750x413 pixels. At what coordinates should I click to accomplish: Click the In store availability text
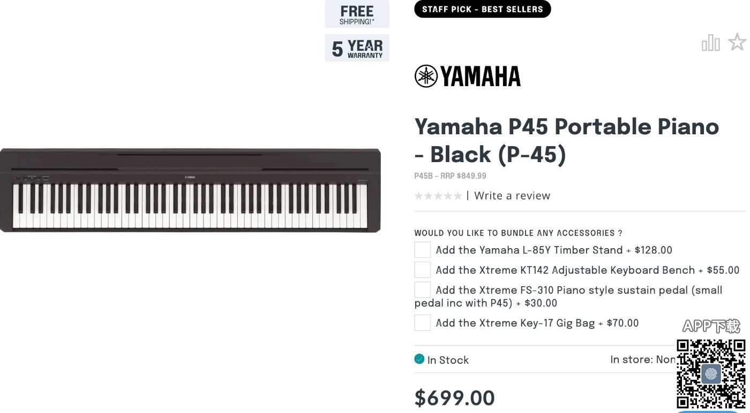642,360
